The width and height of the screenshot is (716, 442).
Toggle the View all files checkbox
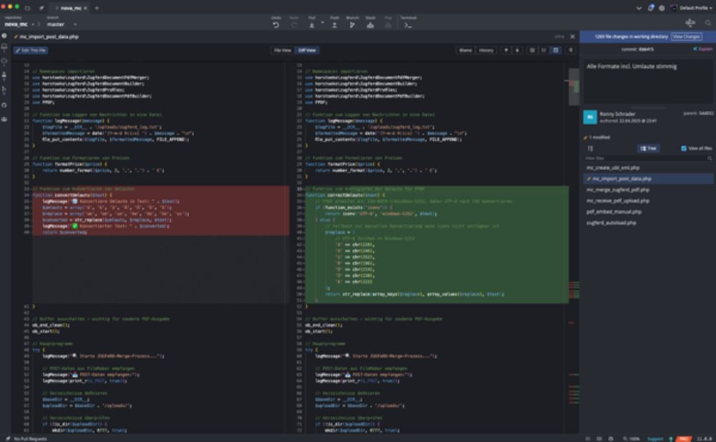tap(684, 148)
